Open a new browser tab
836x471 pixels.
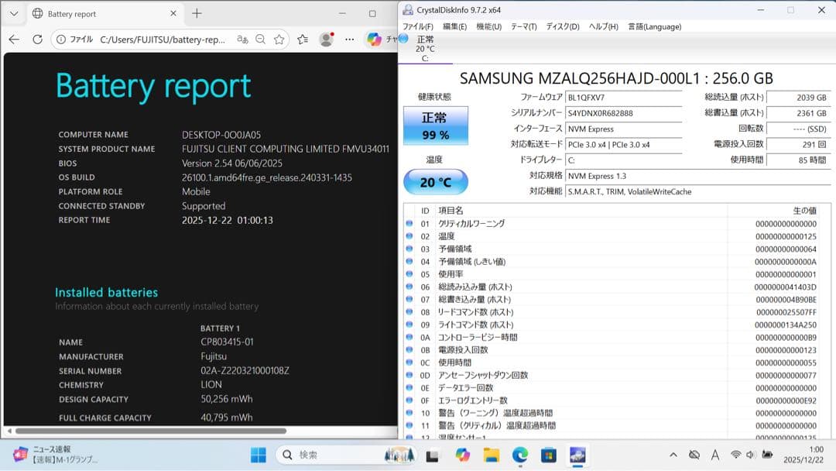197,13
